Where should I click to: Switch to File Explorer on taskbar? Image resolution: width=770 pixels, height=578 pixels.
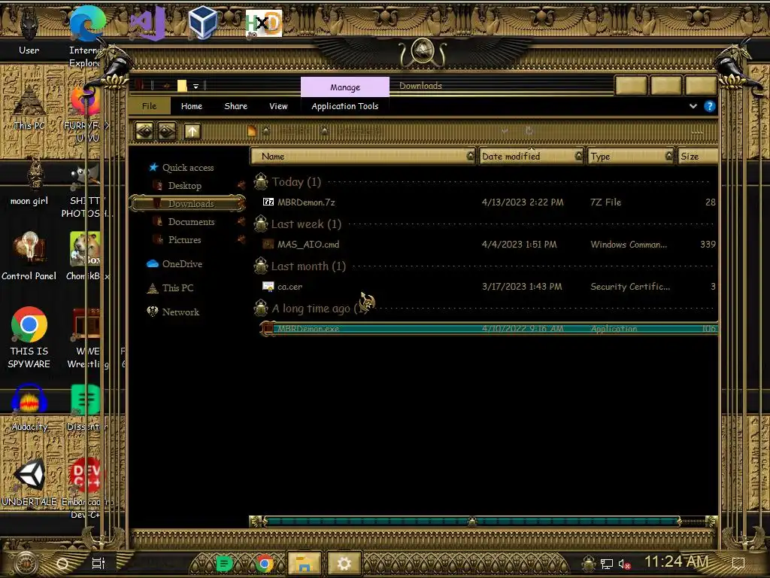[305, 563]
